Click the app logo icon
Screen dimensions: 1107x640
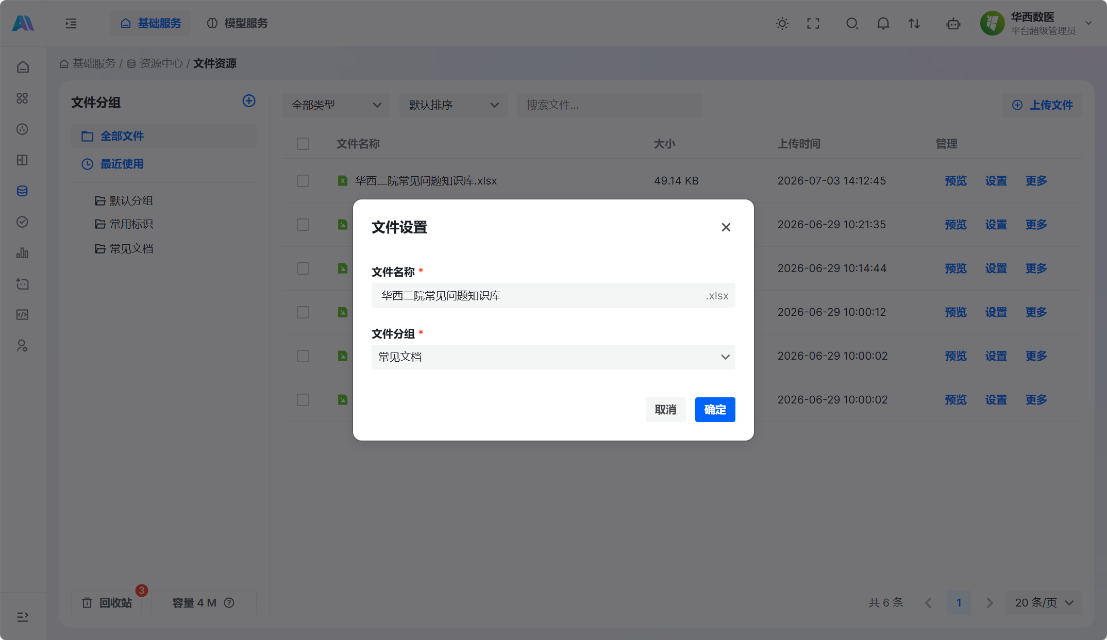(23, 23)
